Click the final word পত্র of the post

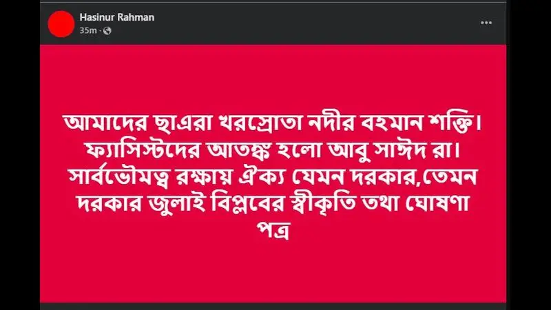274,230
